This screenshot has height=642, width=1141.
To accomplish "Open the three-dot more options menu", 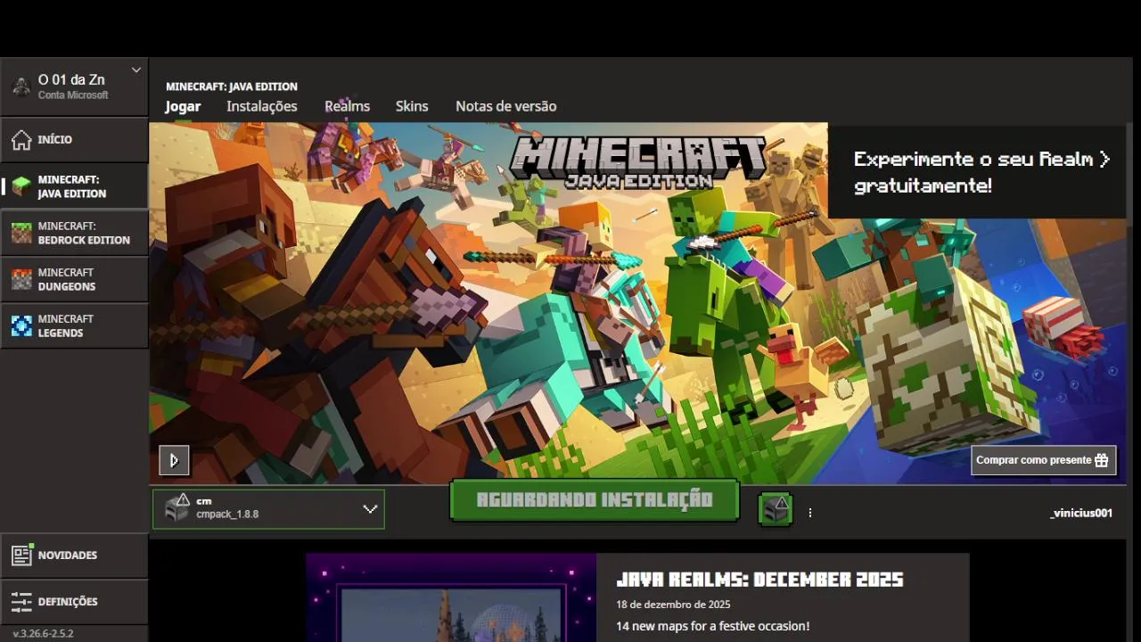I will tap(810, 513).
